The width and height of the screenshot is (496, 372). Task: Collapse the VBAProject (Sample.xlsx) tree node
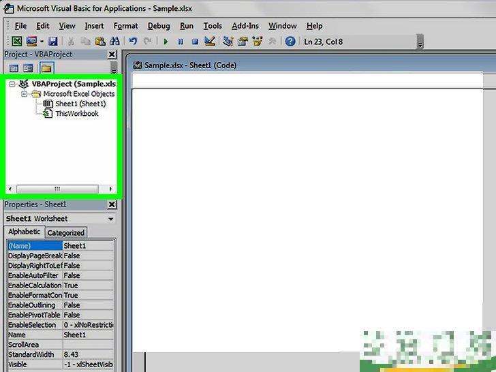pyautogui.click(x=14, y=84)
